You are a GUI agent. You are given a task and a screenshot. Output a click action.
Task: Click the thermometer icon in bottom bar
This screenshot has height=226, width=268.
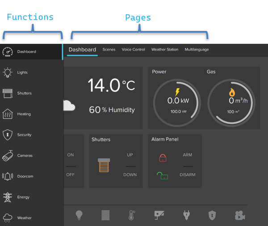pos(132,215)
